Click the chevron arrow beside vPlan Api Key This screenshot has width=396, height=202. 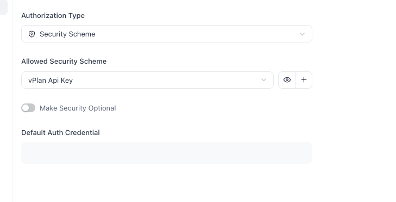pyautogui.click(x=263, y=80)
